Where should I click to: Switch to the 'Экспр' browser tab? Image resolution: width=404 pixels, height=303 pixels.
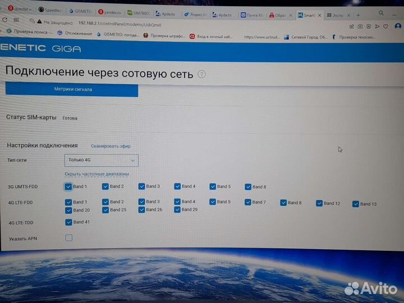pyautogui.click(x=335, y=15)
